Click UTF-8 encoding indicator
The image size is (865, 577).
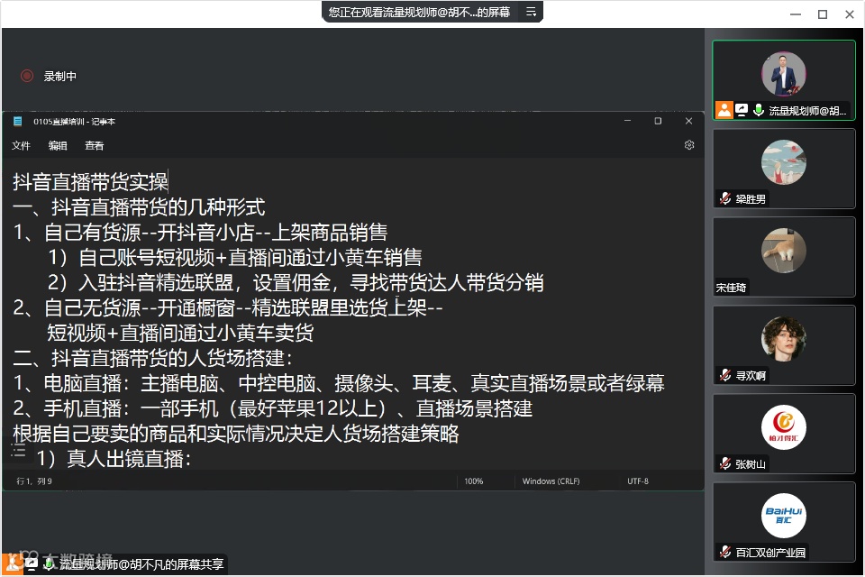point(638,481)
